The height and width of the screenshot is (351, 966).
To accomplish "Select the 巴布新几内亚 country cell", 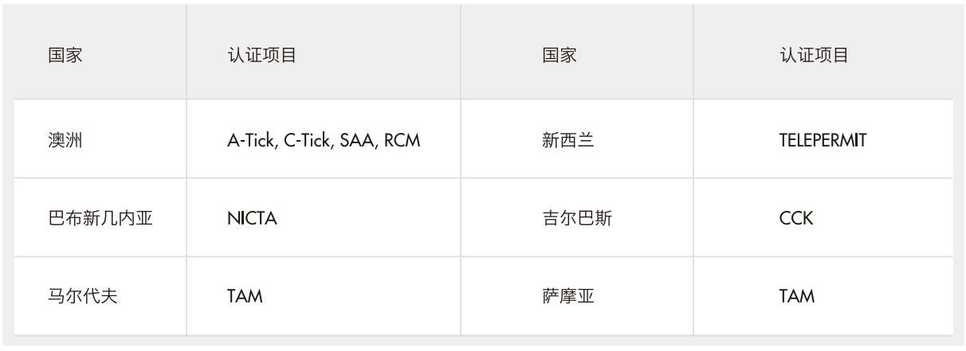I will coord(100,218).
